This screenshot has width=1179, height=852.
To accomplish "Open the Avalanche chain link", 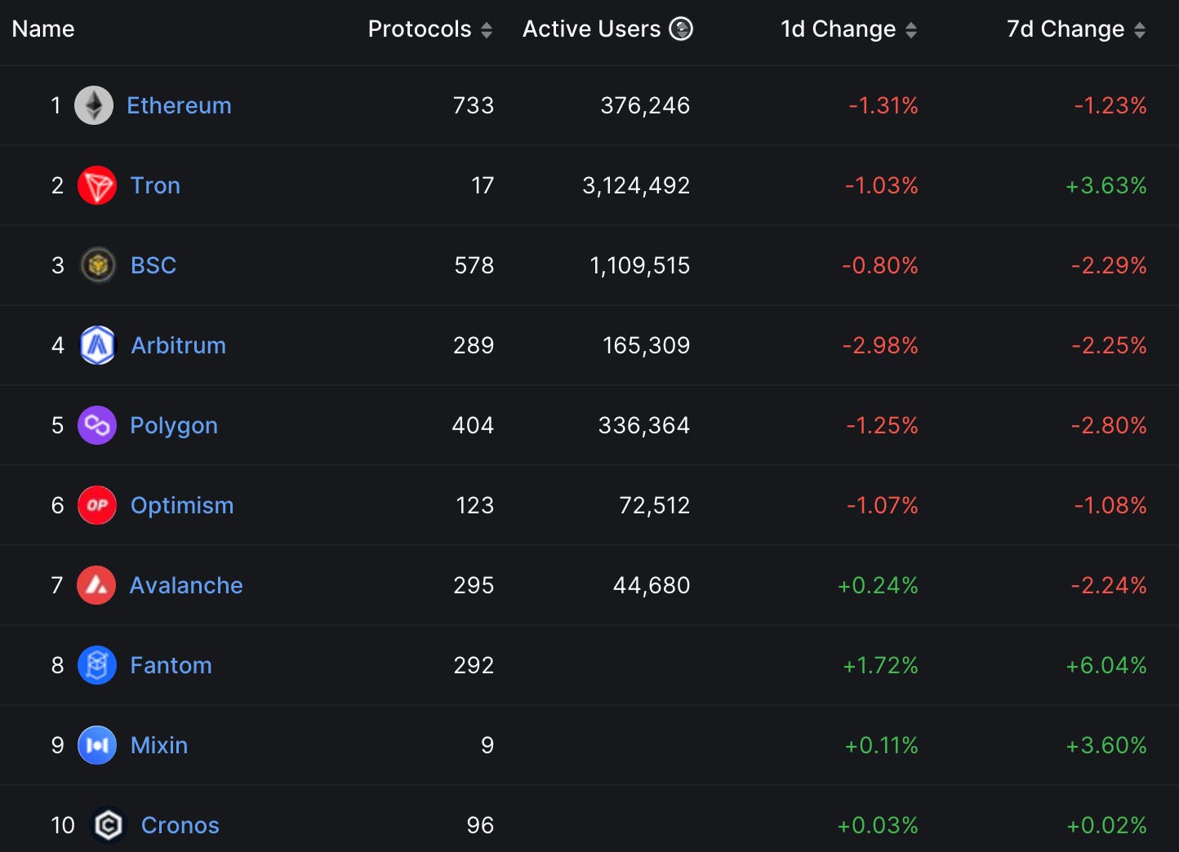I will click(186, 585).
